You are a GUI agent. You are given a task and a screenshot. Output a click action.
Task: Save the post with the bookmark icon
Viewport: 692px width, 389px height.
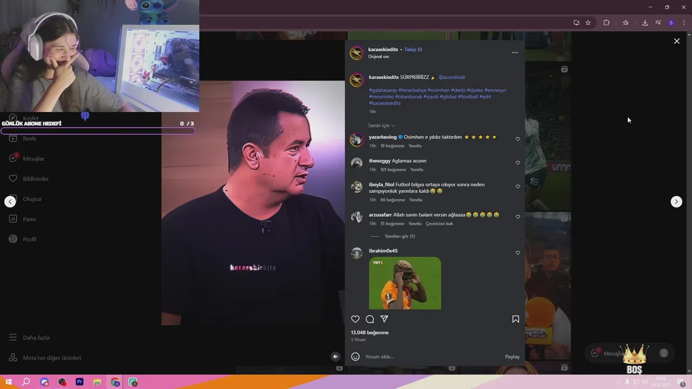(x=516, y=319)
